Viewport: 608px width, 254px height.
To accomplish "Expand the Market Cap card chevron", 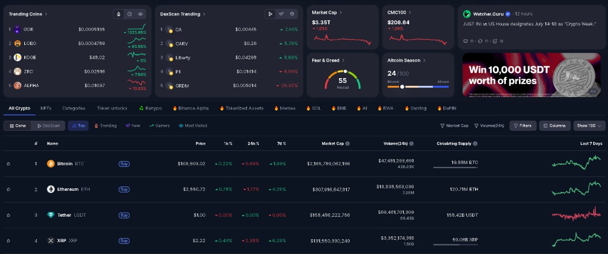I will point(341,12).
